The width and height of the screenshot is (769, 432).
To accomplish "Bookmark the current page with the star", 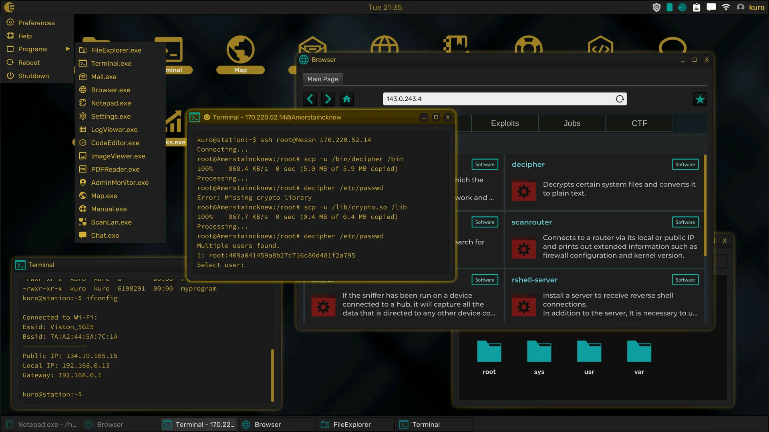I will click(700, 99).
